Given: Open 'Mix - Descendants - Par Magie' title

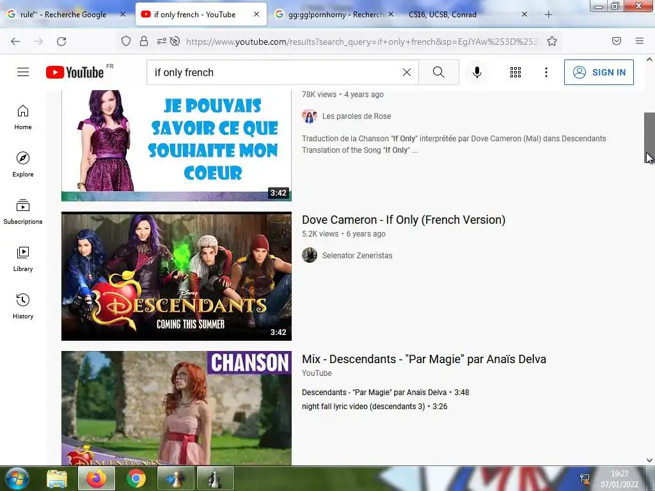Looking at the screenshot, I should (x=424, y=359).
